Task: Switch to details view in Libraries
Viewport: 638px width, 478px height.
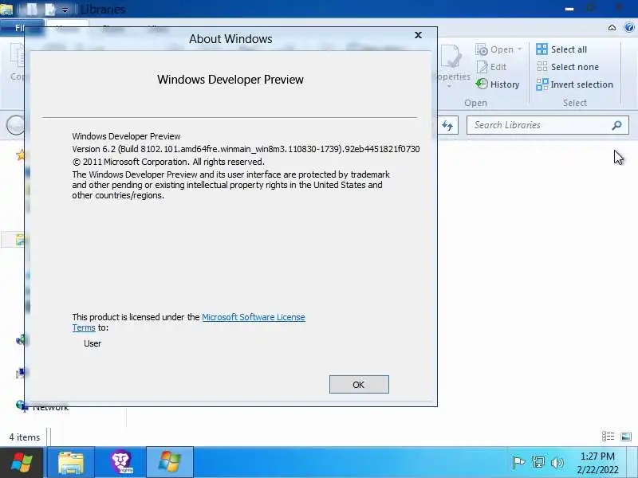Action: (608, 437)
